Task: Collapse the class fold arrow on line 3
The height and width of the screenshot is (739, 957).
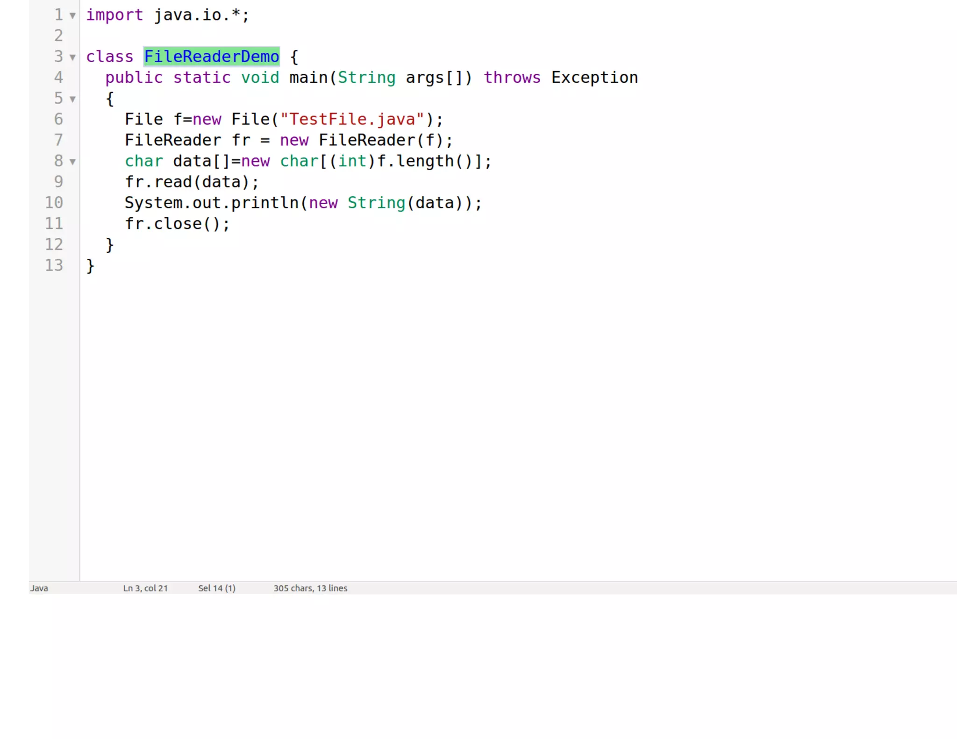Action: [x=72, y=57]
